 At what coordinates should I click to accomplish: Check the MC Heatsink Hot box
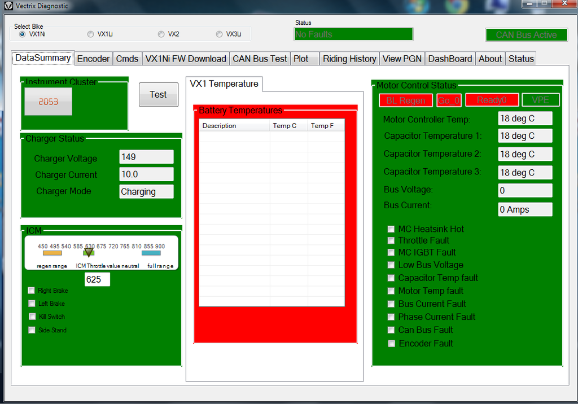click(391, 229)
